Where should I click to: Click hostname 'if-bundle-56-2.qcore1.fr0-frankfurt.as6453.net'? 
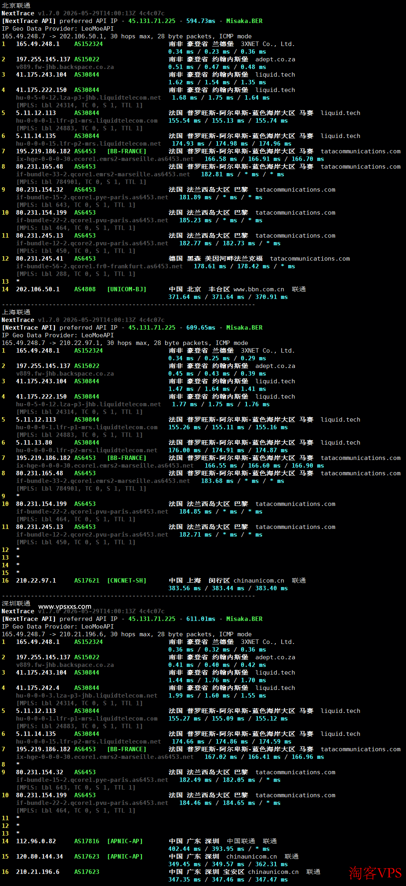[x=99, y=266]
